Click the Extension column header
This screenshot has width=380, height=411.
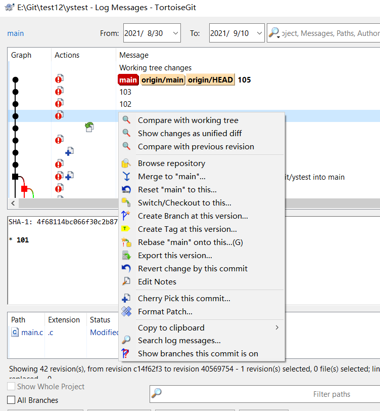coord(66,319)
